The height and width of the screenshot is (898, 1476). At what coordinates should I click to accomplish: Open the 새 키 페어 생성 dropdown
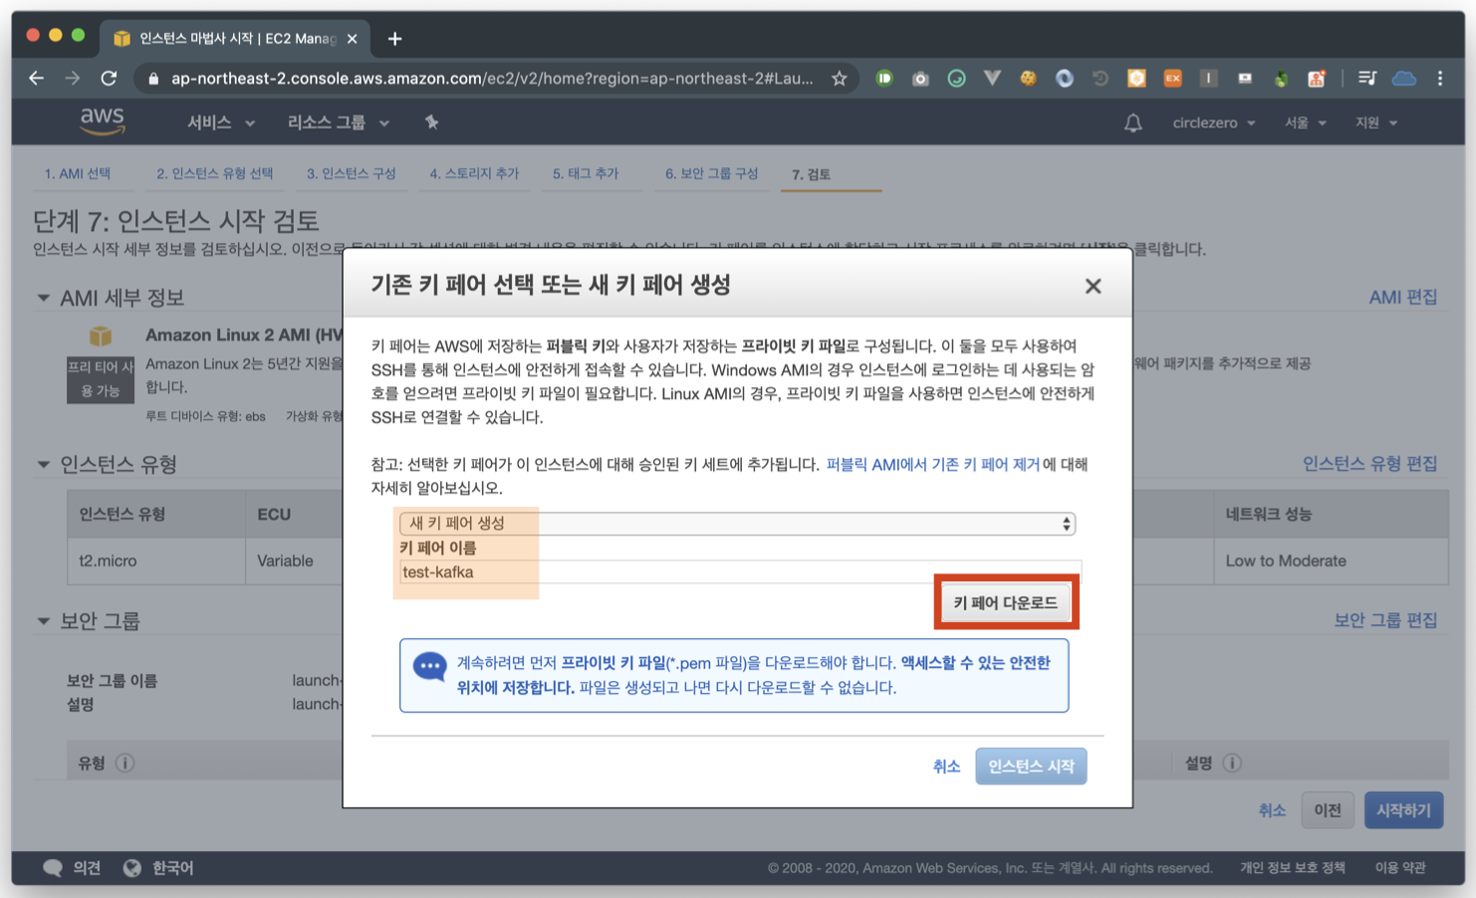[x=737, y=523]
